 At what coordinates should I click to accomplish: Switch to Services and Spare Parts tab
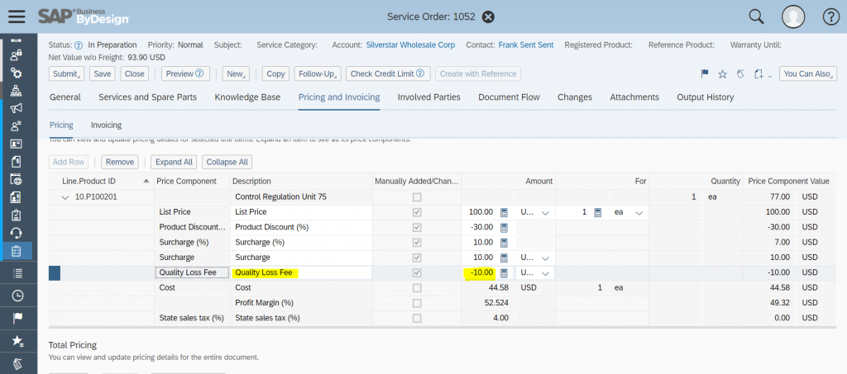(147, 97)
